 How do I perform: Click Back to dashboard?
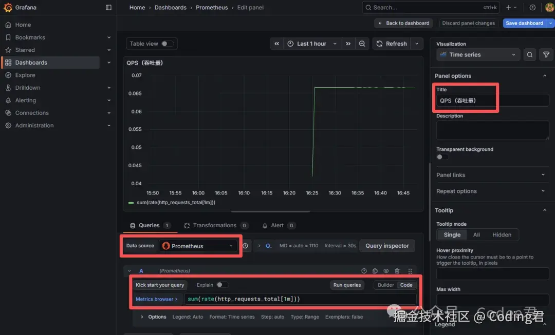point(403,23)
